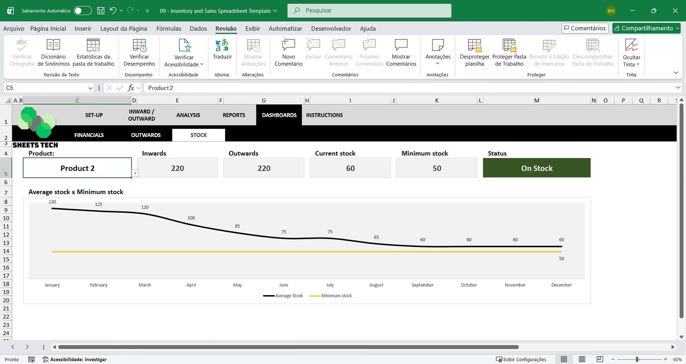Click the zoom slider handle
The height and width of the screenshot is (364, 686).
tap(638, 359)
